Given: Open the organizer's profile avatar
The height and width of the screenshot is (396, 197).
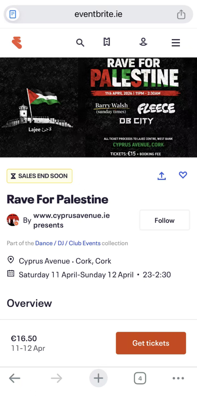Looking at the screenshot, I should click(x=13, y=220).
